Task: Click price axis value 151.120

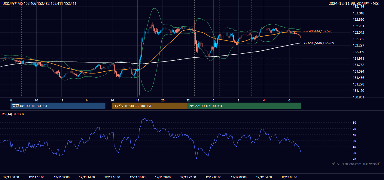Action: [358, 91]
